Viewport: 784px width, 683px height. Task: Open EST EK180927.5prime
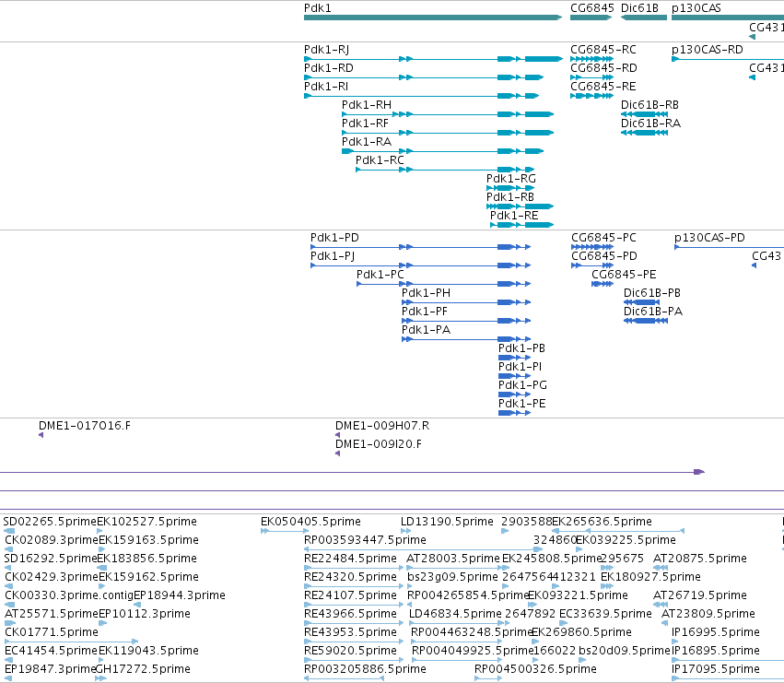(x=650, y=577)
